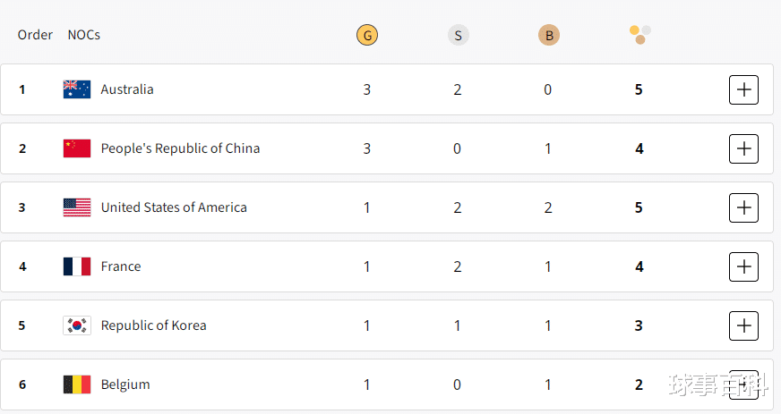The image size is (781, 414).
Task: Click the United States flag icon
Action: [77, 207]
